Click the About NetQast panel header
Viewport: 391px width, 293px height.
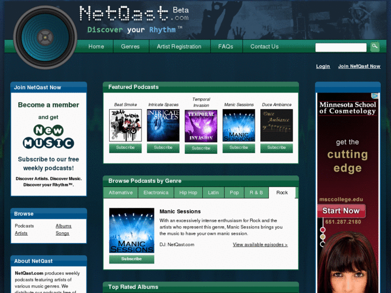click(x=48, y=261)
